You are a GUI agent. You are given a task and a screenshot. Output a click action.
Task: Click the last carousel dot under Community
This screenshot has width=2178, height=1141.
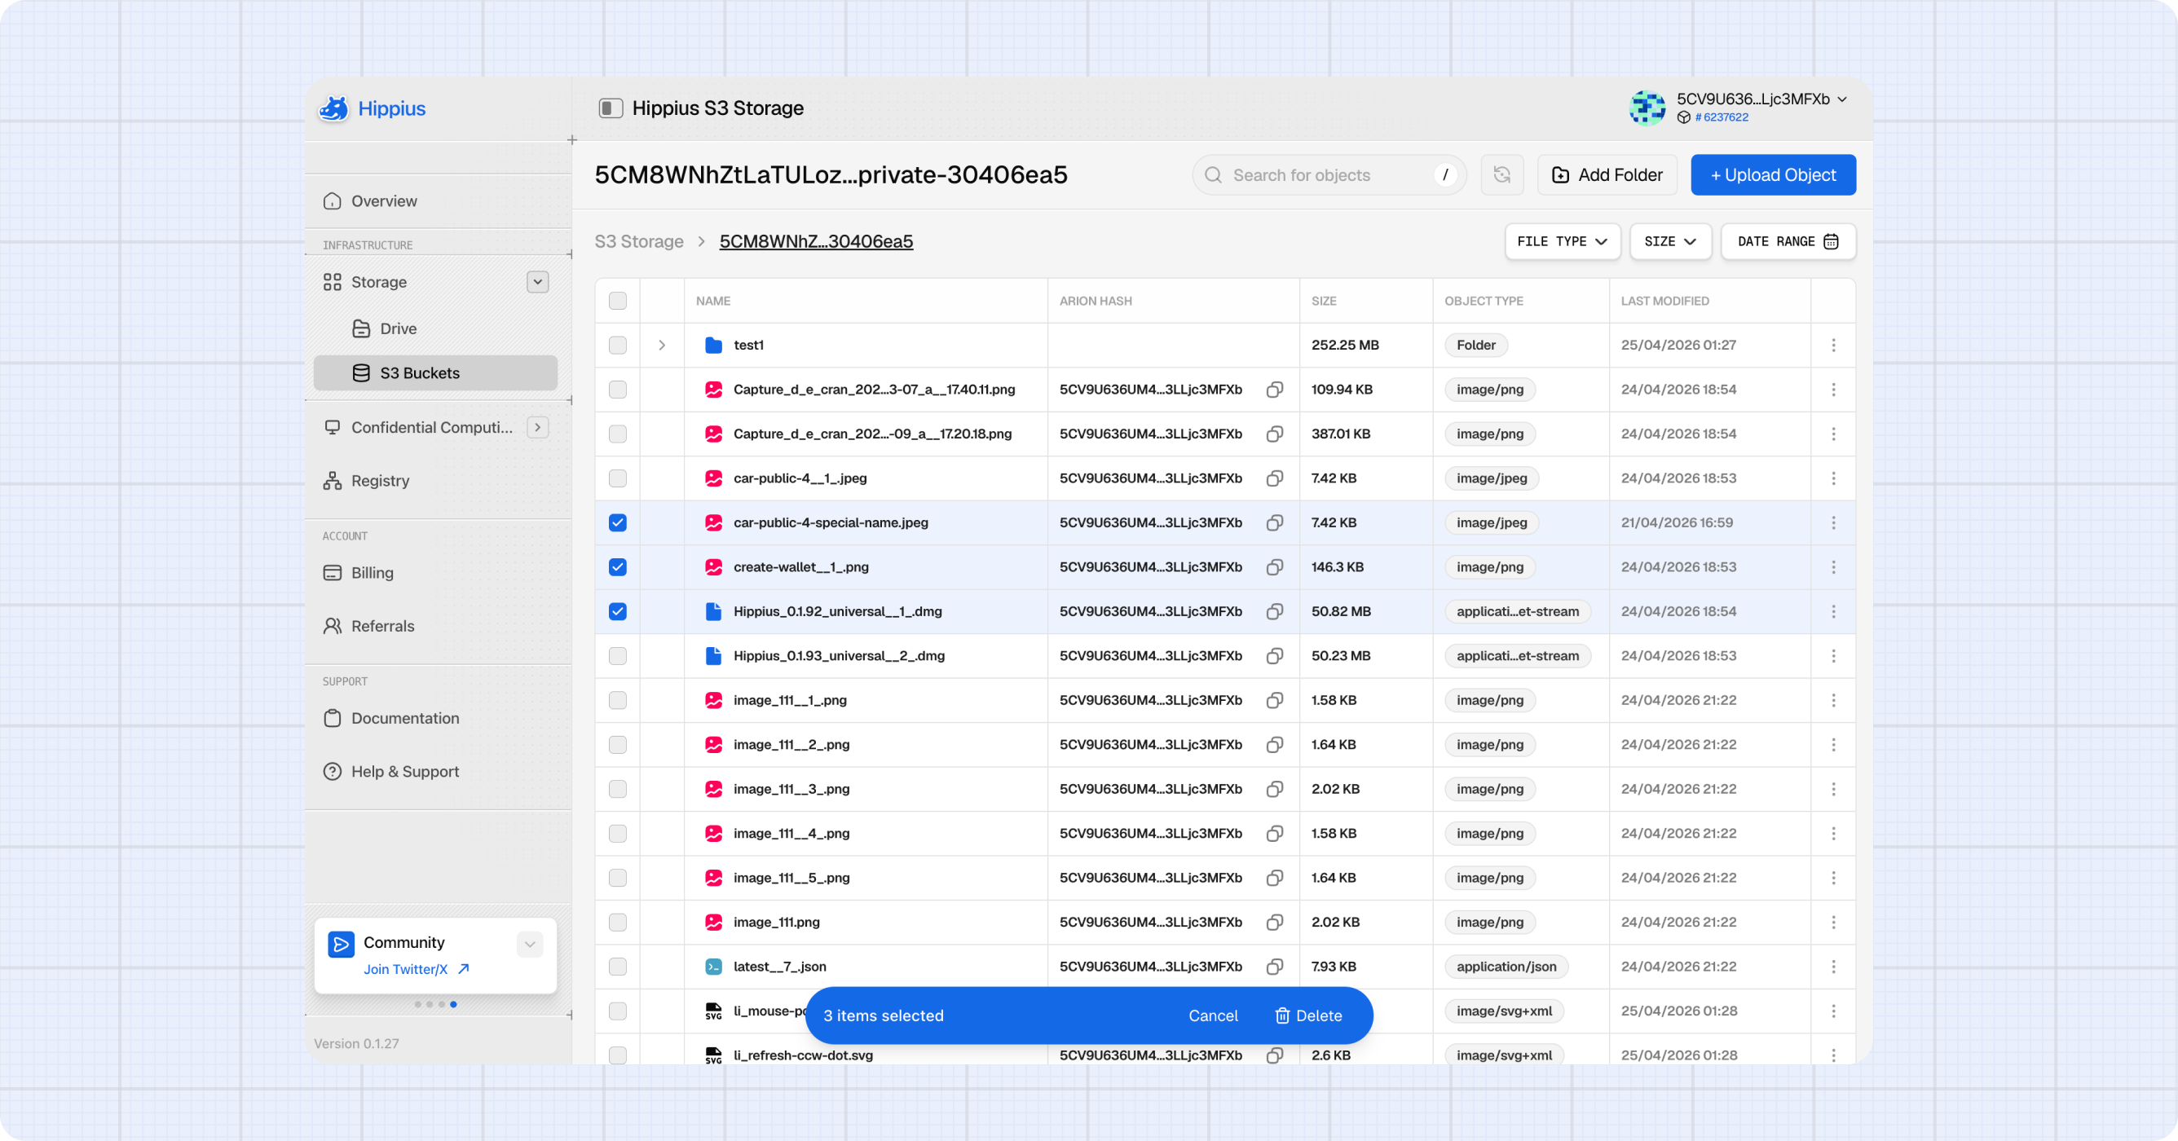pyautogui.click(x=453, y=1004)
